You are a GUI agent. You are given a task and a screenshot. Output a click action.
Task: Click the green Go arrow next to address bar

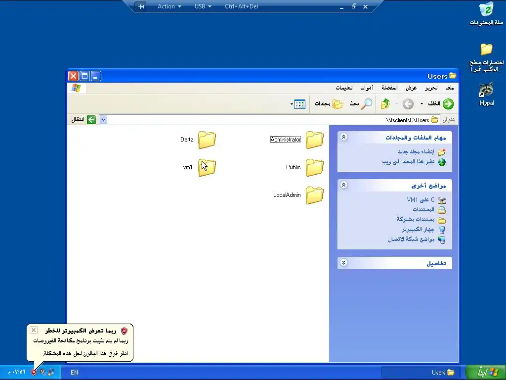pyautogui.click(x=91, y=120)
